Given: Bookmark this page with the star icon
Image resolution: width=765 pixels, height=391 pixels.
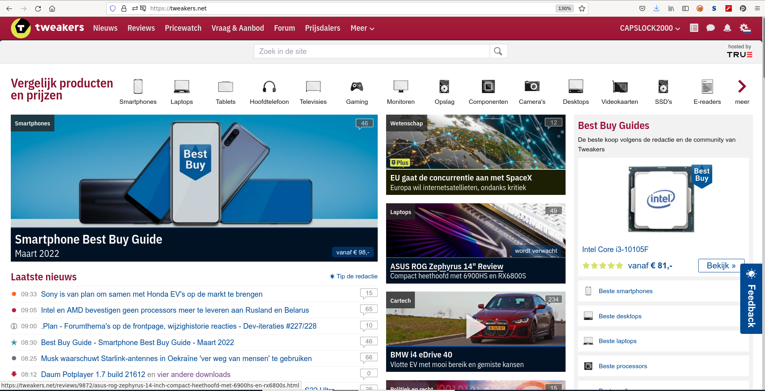Looking at the screenshot, I should click(x=582, y=8).
